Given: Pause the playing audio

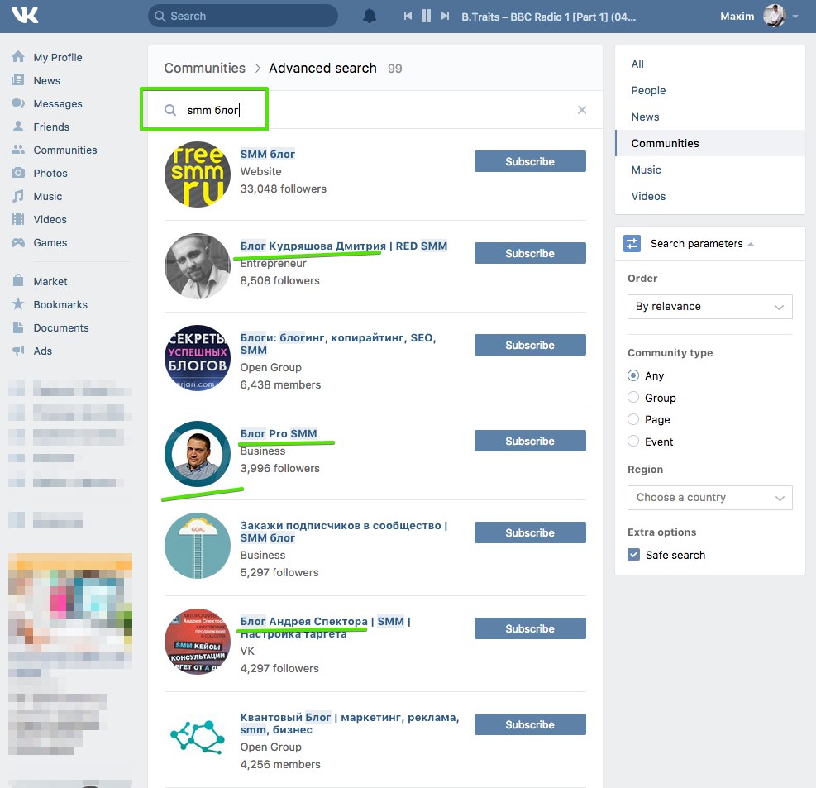Looking at the screenshot, I should click(x=427, y=17).
